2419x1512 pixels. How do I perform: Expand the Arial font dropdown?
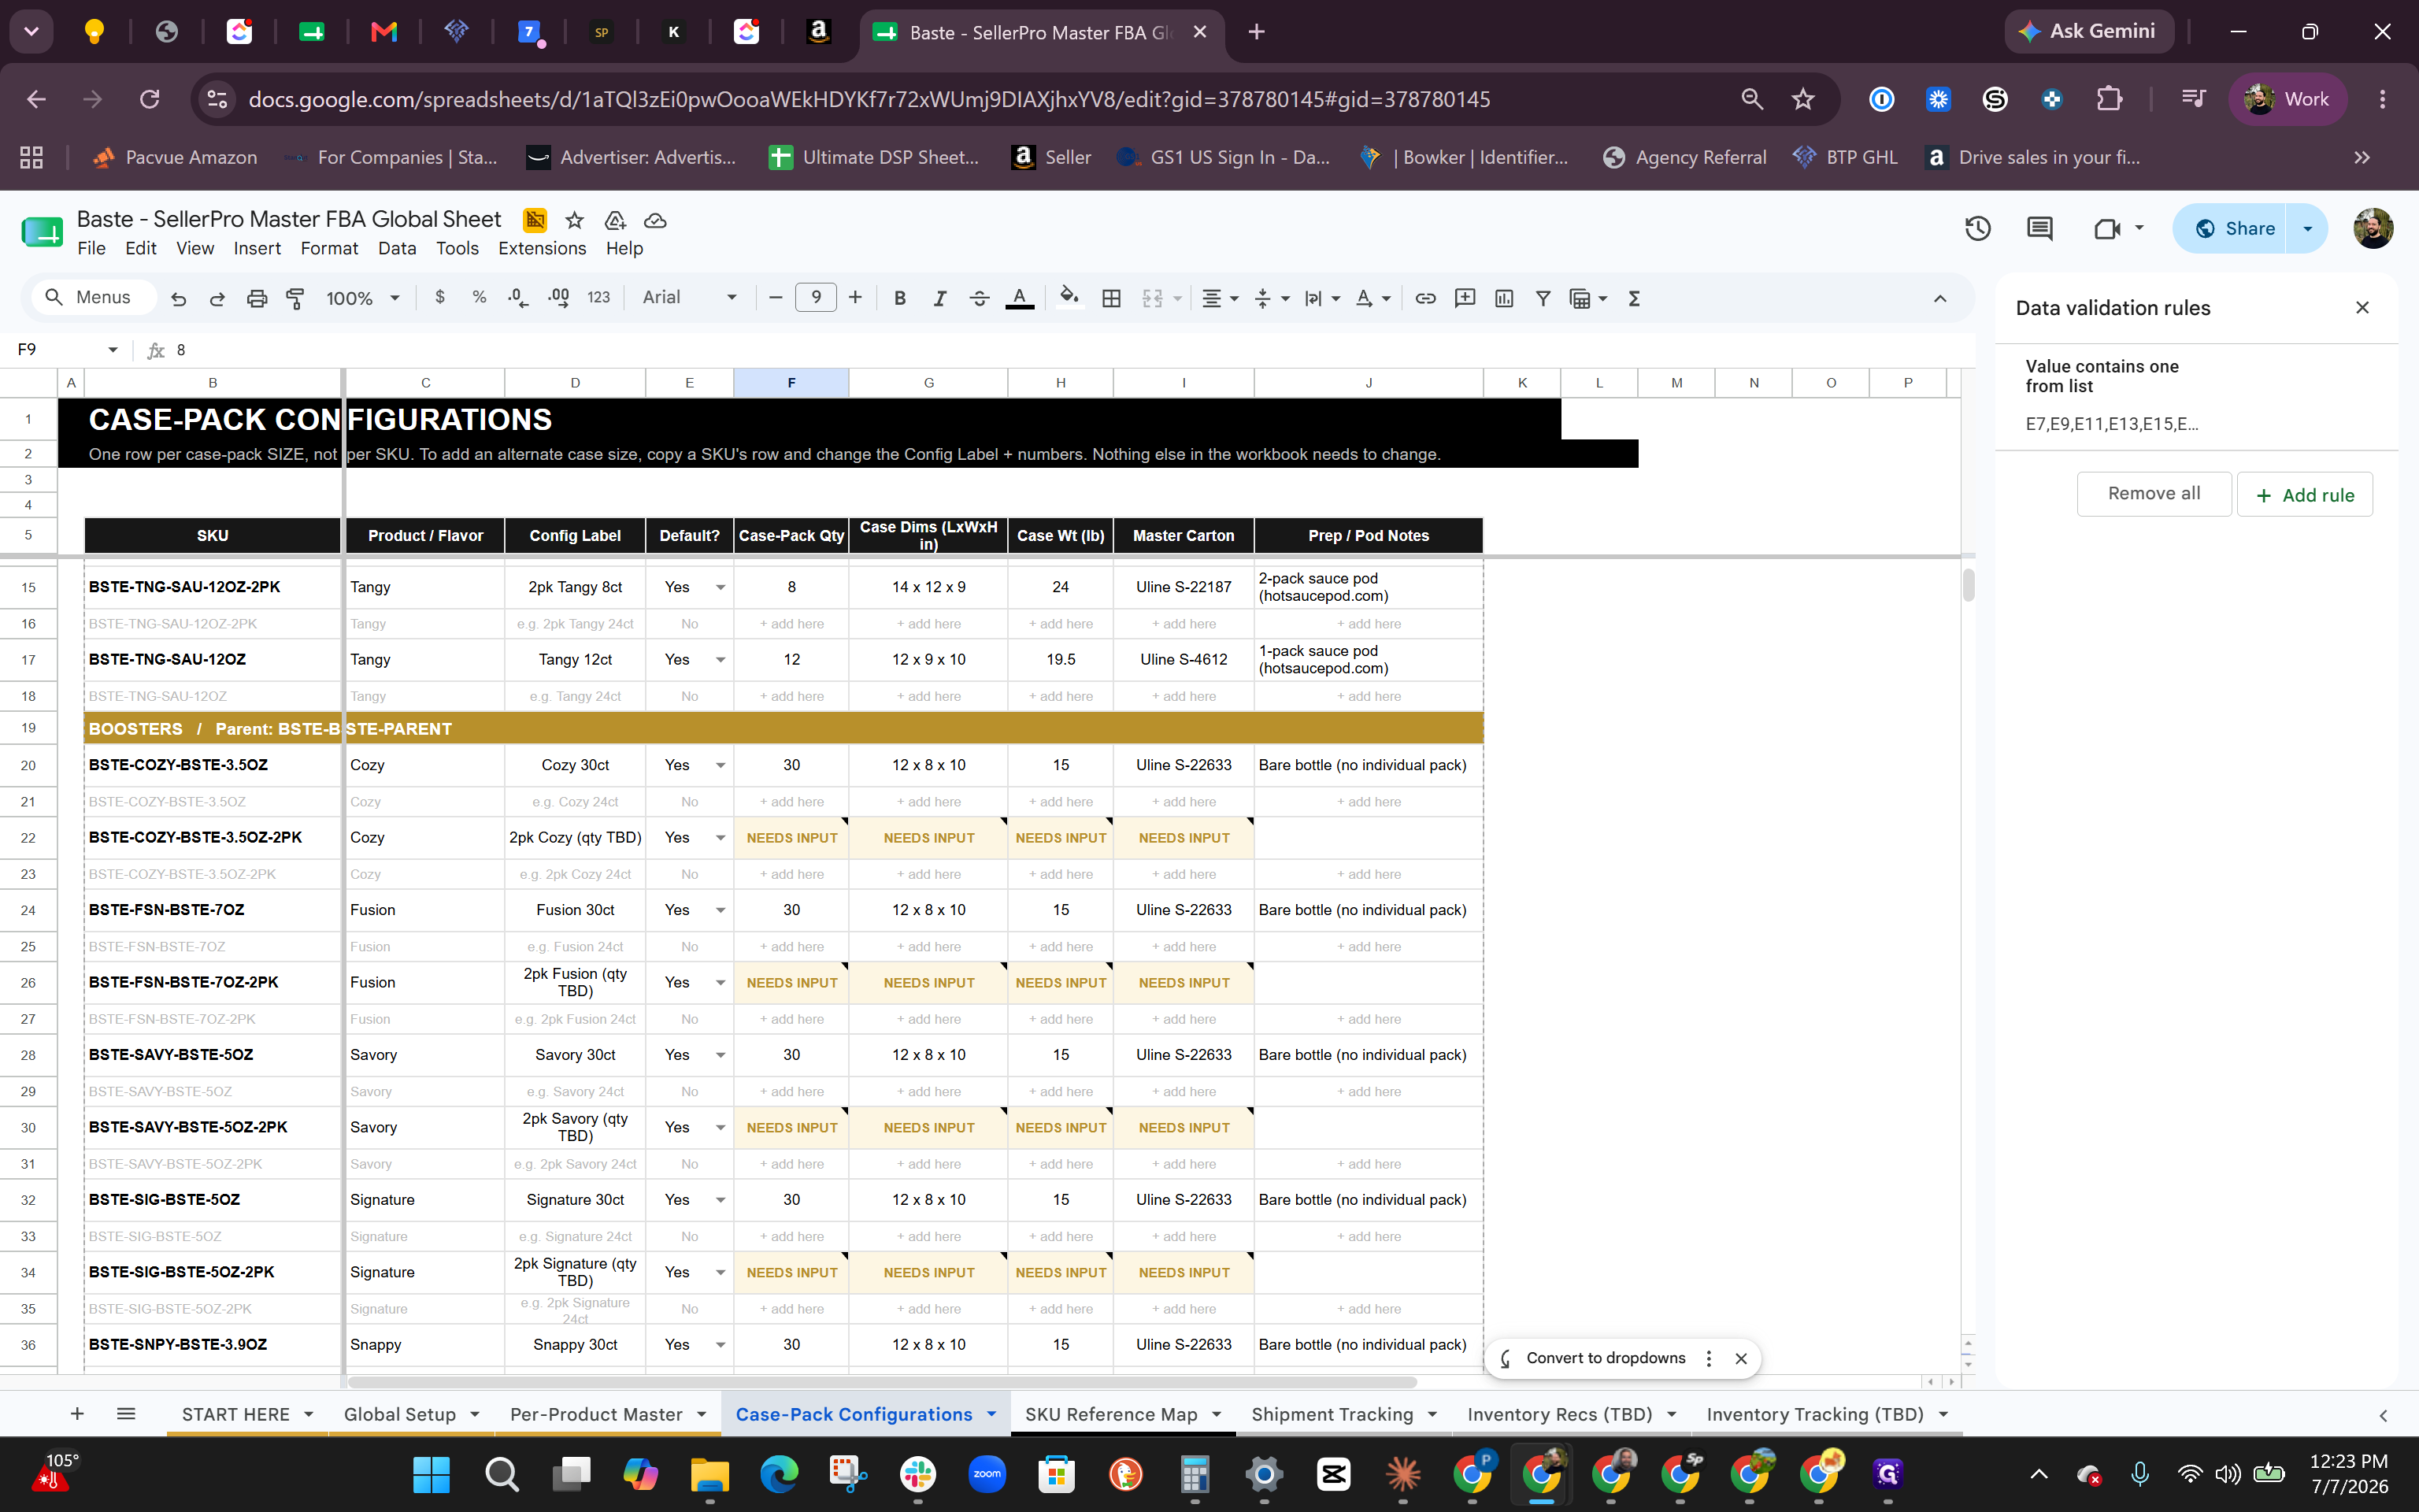coord(690,298)
